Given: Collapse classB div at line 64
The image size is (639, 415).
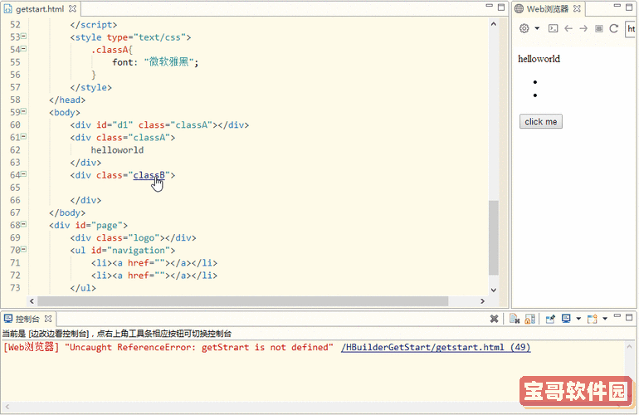Looking at the screenshot, I should click(x=23, y=174).
